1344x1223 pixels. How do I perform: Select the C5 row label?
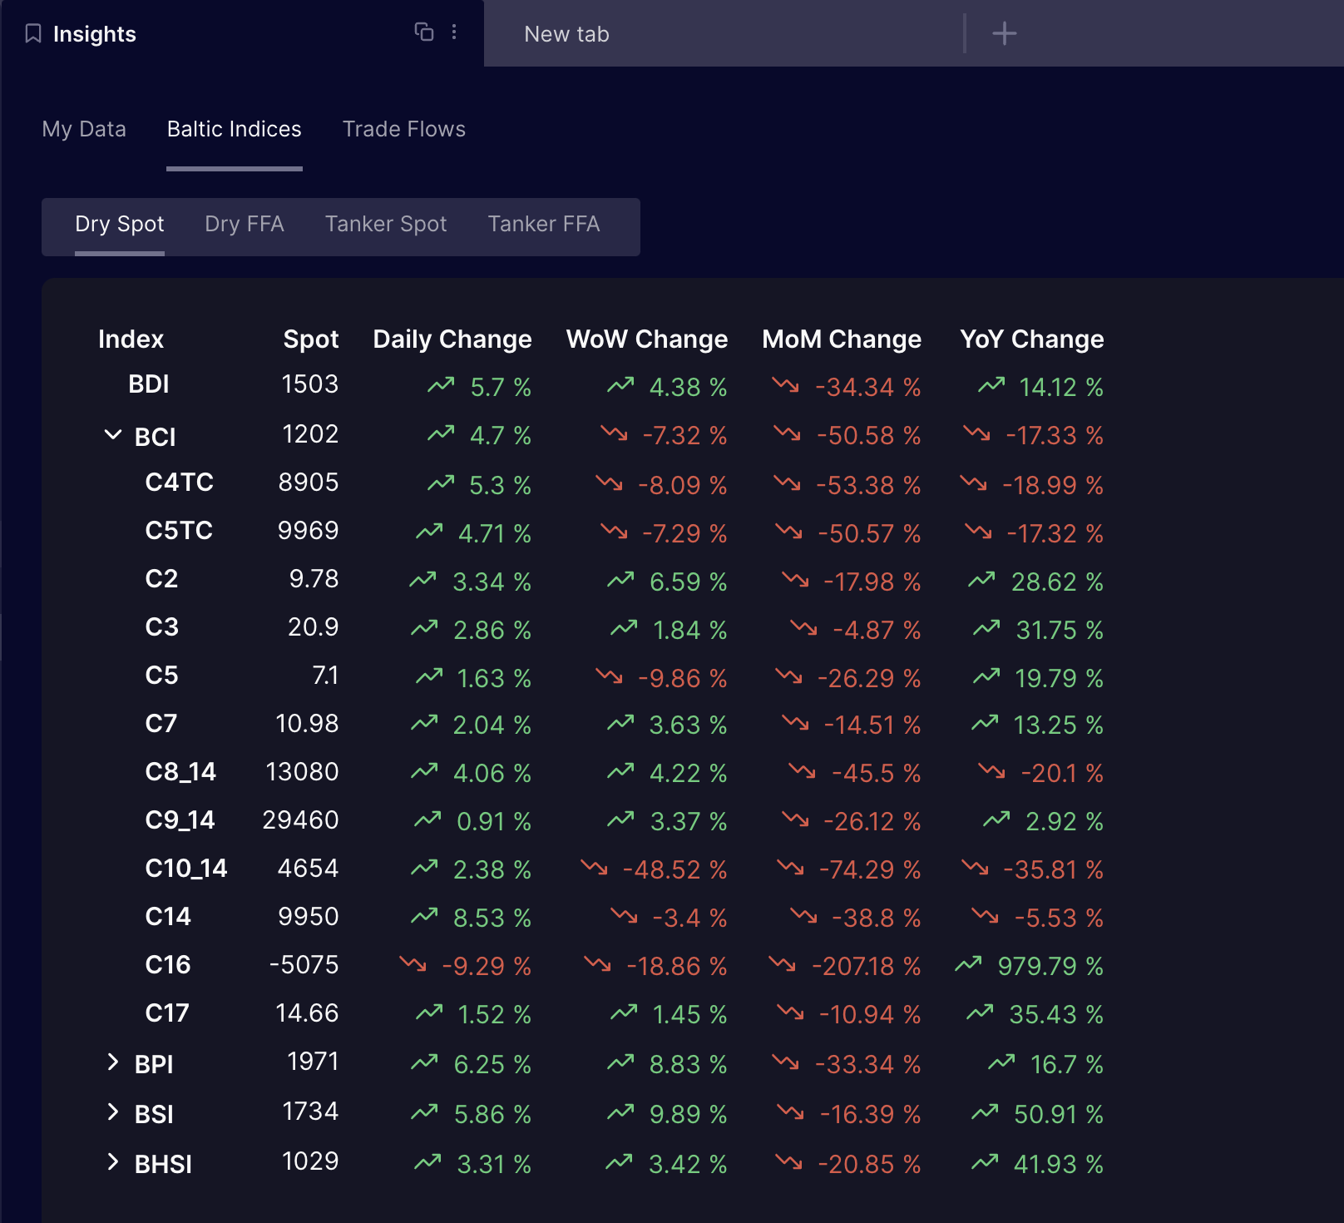coord(161,676)
